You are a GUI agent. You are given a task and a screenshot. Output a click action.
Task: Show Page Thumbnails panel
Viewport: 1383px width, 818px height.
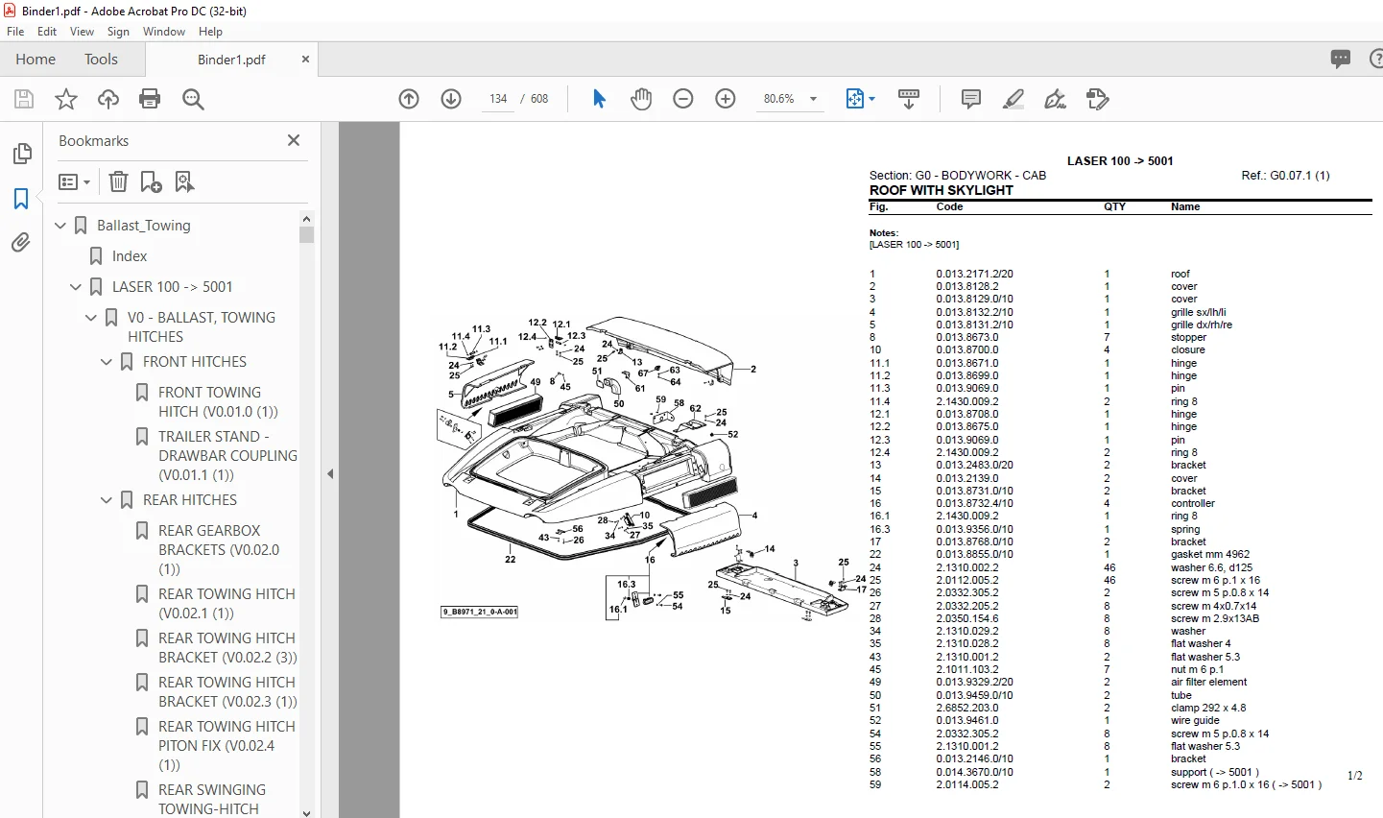point(21,154)
